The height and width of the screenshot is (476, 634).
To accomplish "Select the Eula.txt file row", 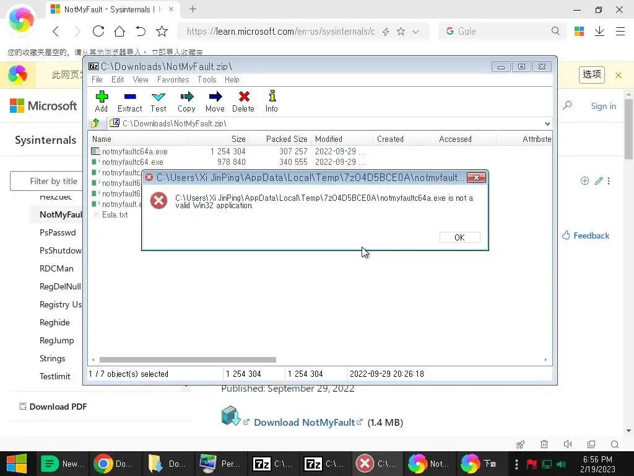I will pyautogui.click(x=115, y=214).
